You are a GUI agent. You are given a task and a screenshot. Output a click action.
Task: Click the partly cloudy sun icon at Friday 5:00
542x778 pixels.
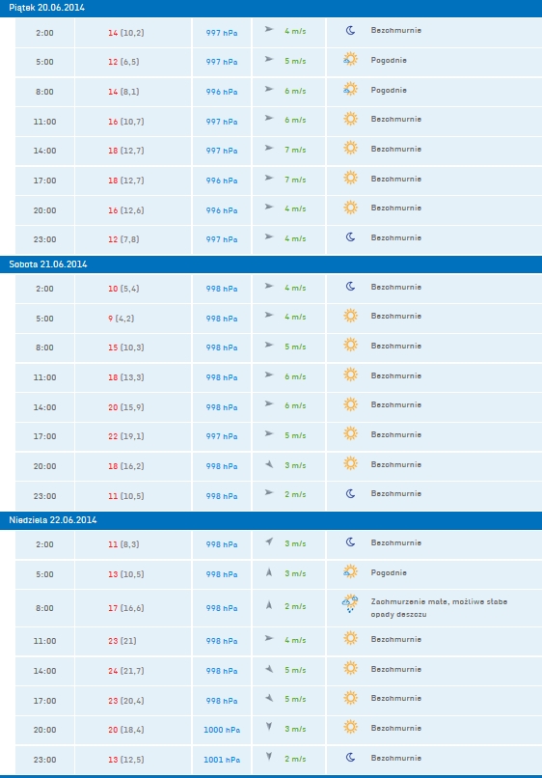click(350, 60)
